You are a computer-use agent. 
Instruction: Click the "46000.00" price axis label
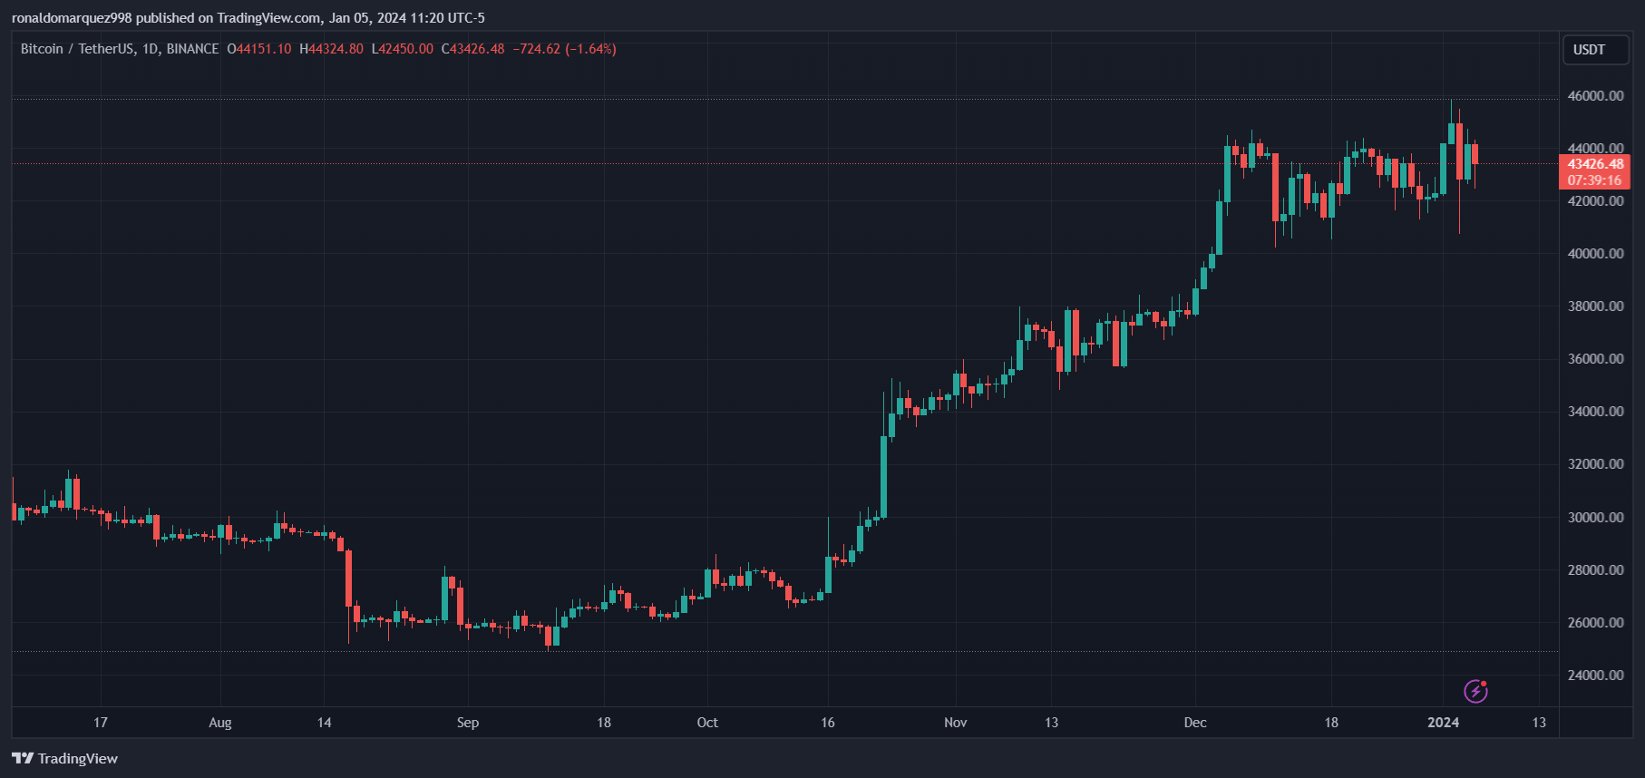1595,96
